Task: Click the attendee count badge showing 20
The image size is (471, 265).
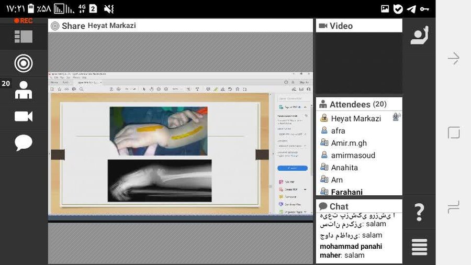Action: 6,83
